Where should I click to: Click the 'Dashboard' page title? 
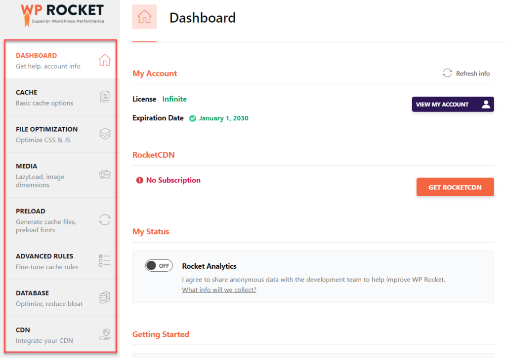203,18
